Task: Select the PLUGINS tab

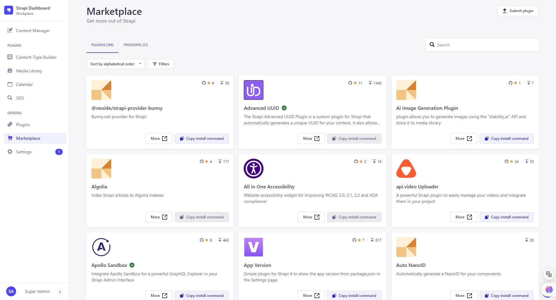Action: coord(102,45)
